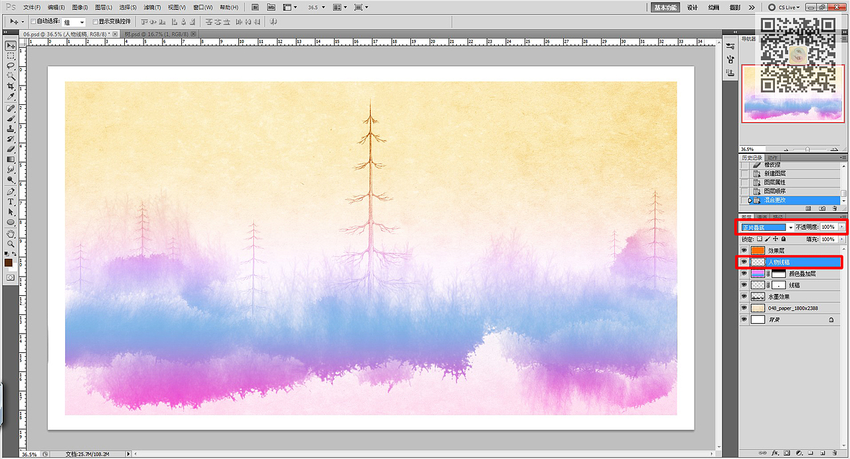Click the add layer style fx icon

point(775,453)
